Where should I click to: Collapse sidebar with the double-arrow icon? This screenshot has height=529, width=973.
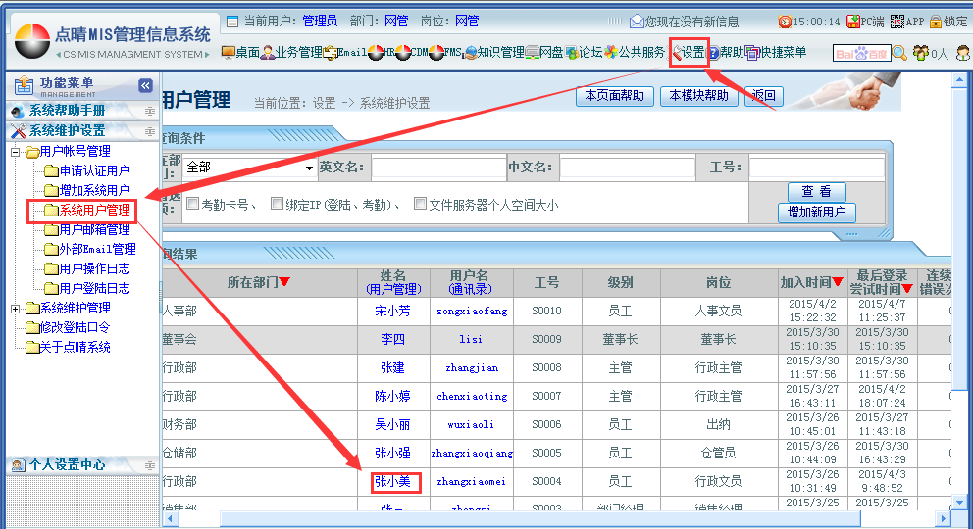click(145, 85)
